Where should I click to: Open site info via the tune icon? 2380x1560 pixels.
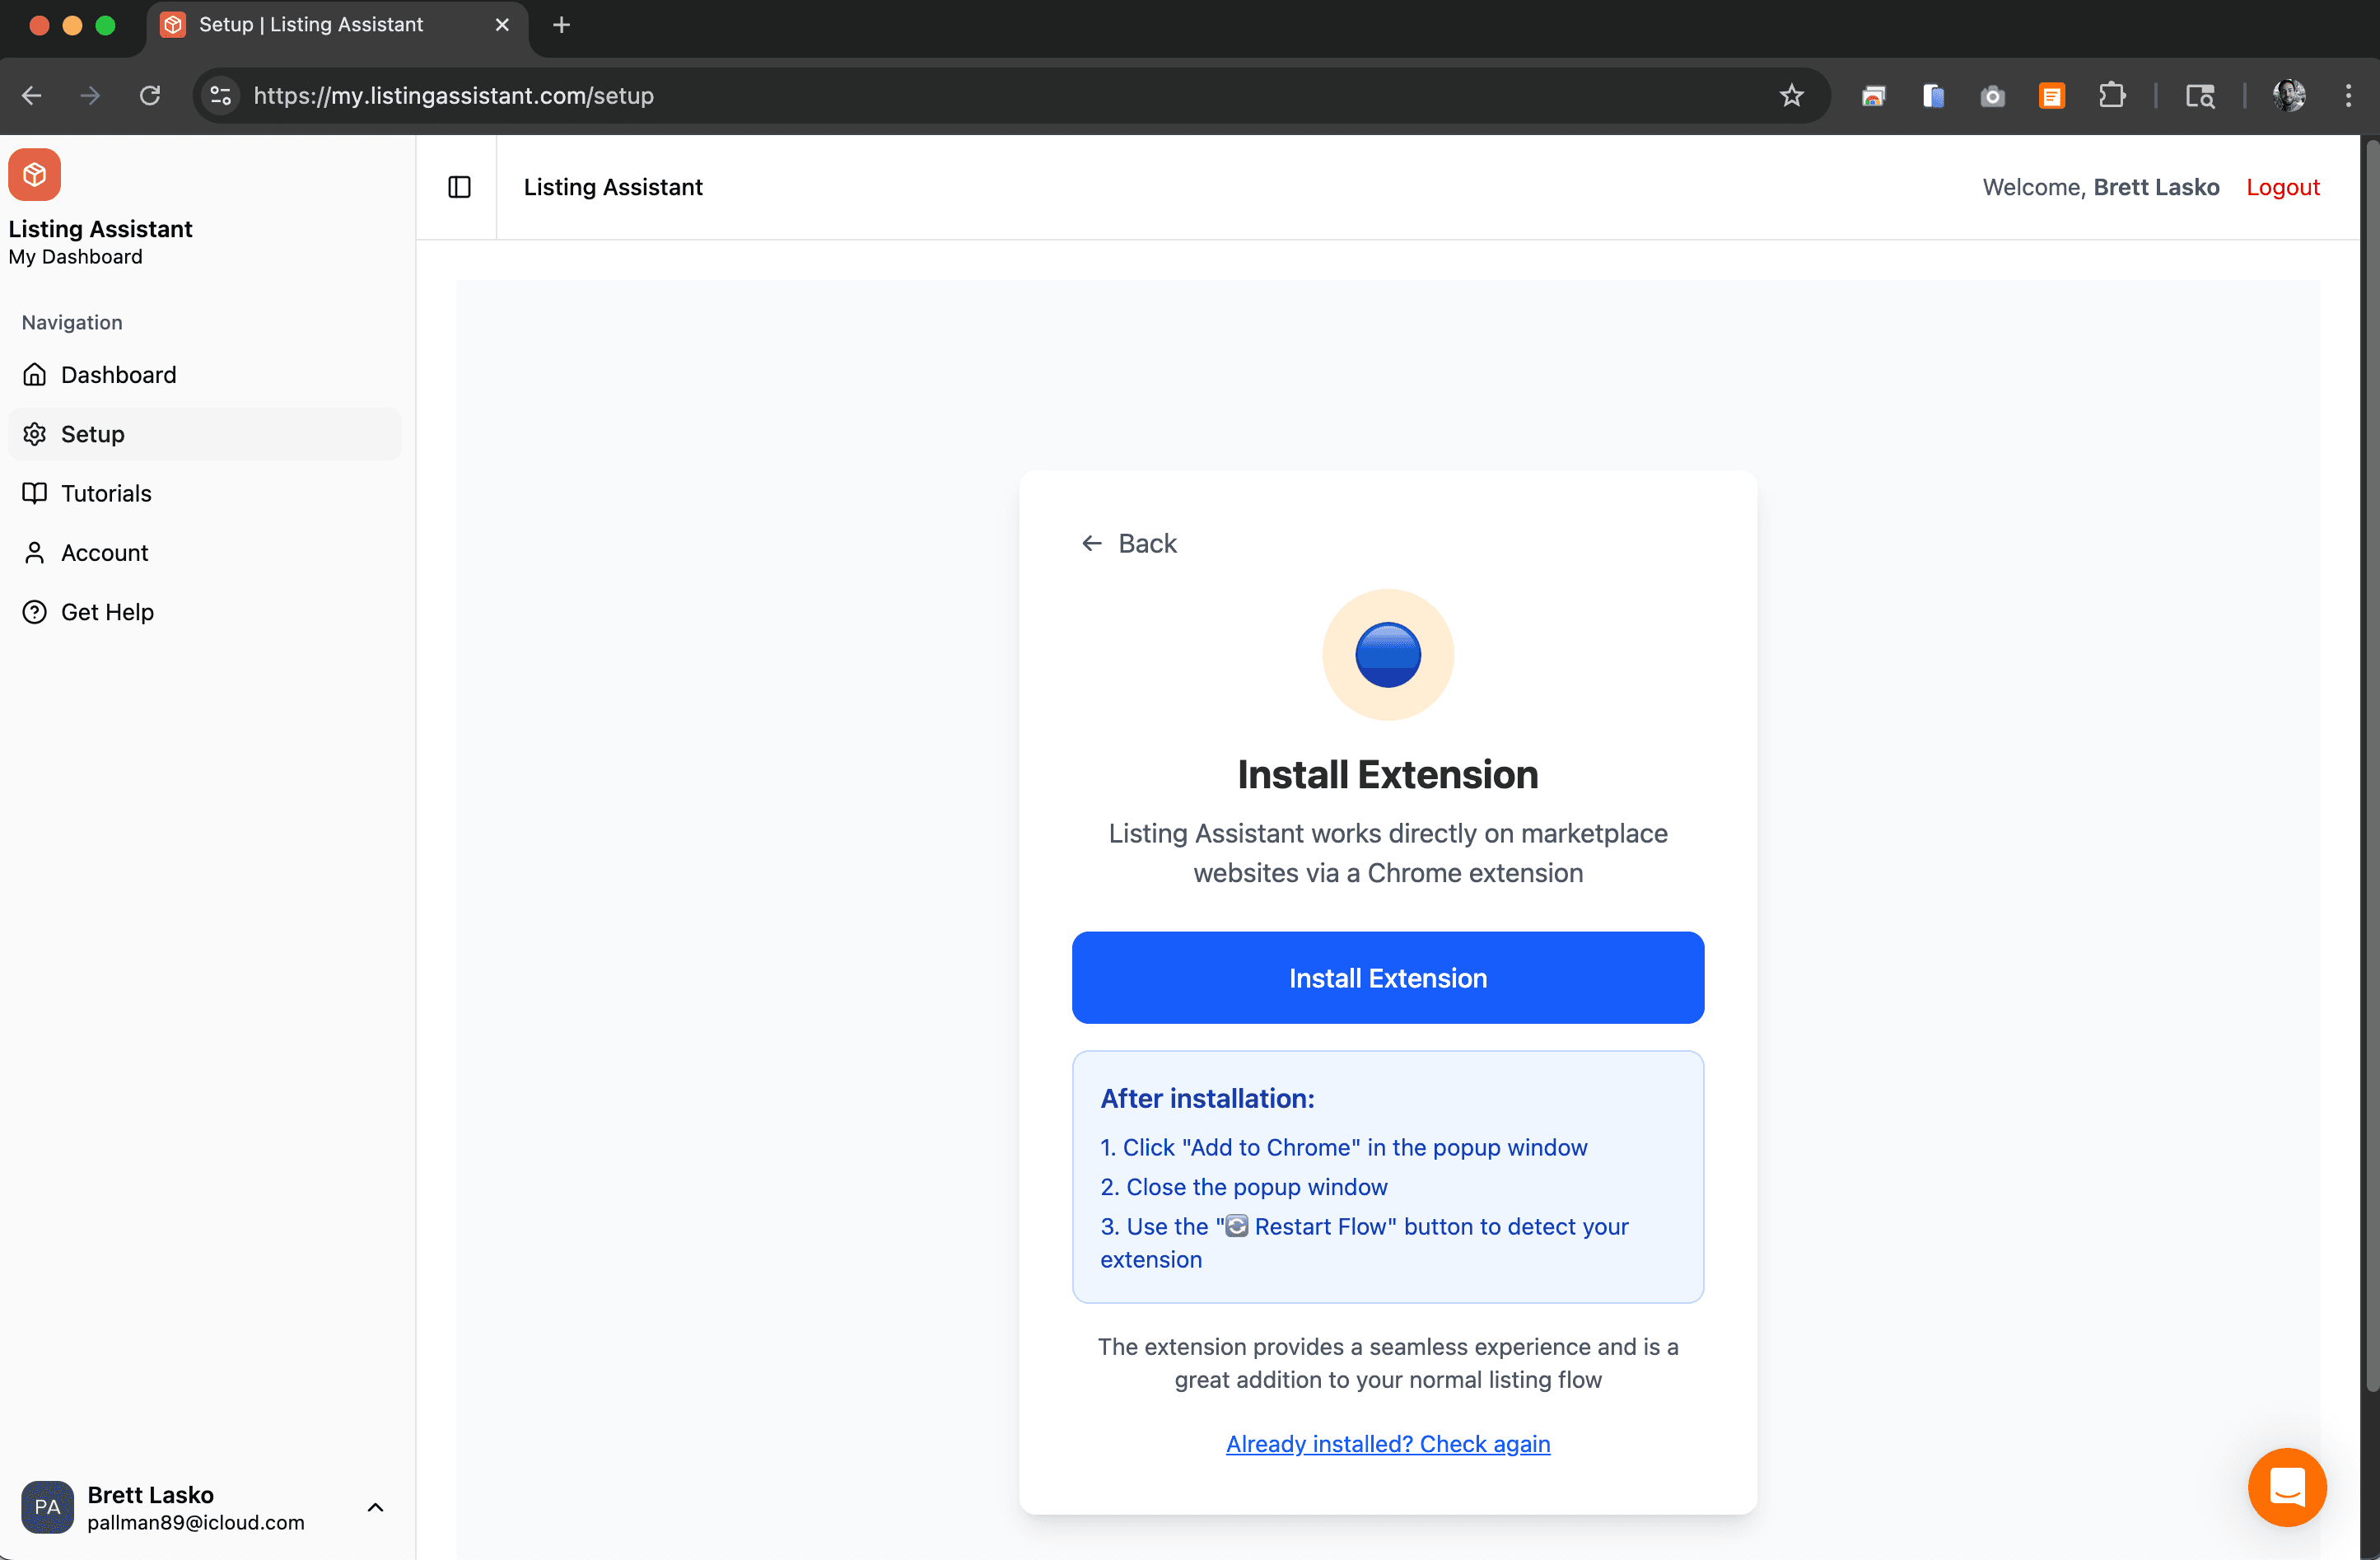tap(219, 95)
